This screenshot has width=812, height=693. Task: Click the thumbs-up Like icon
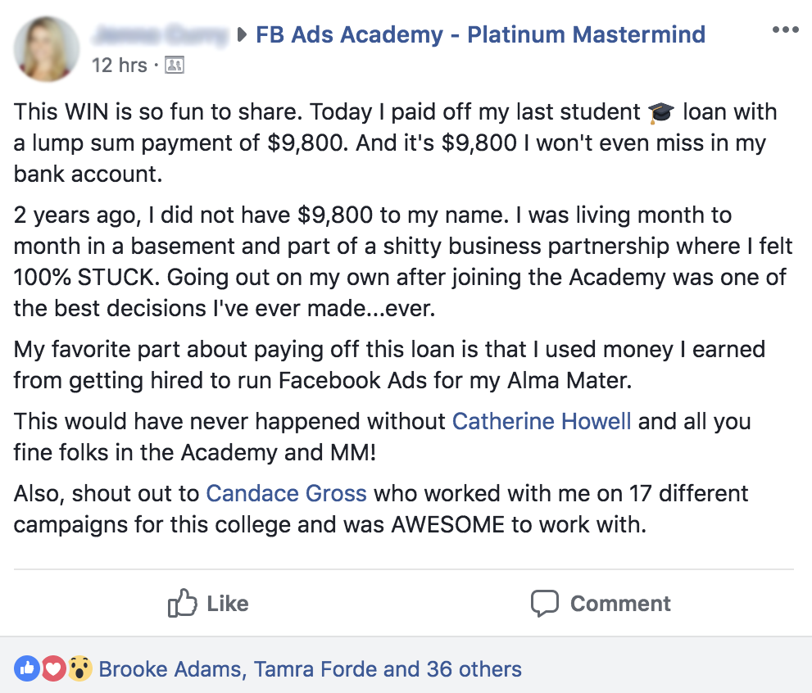tap(182, 604)
